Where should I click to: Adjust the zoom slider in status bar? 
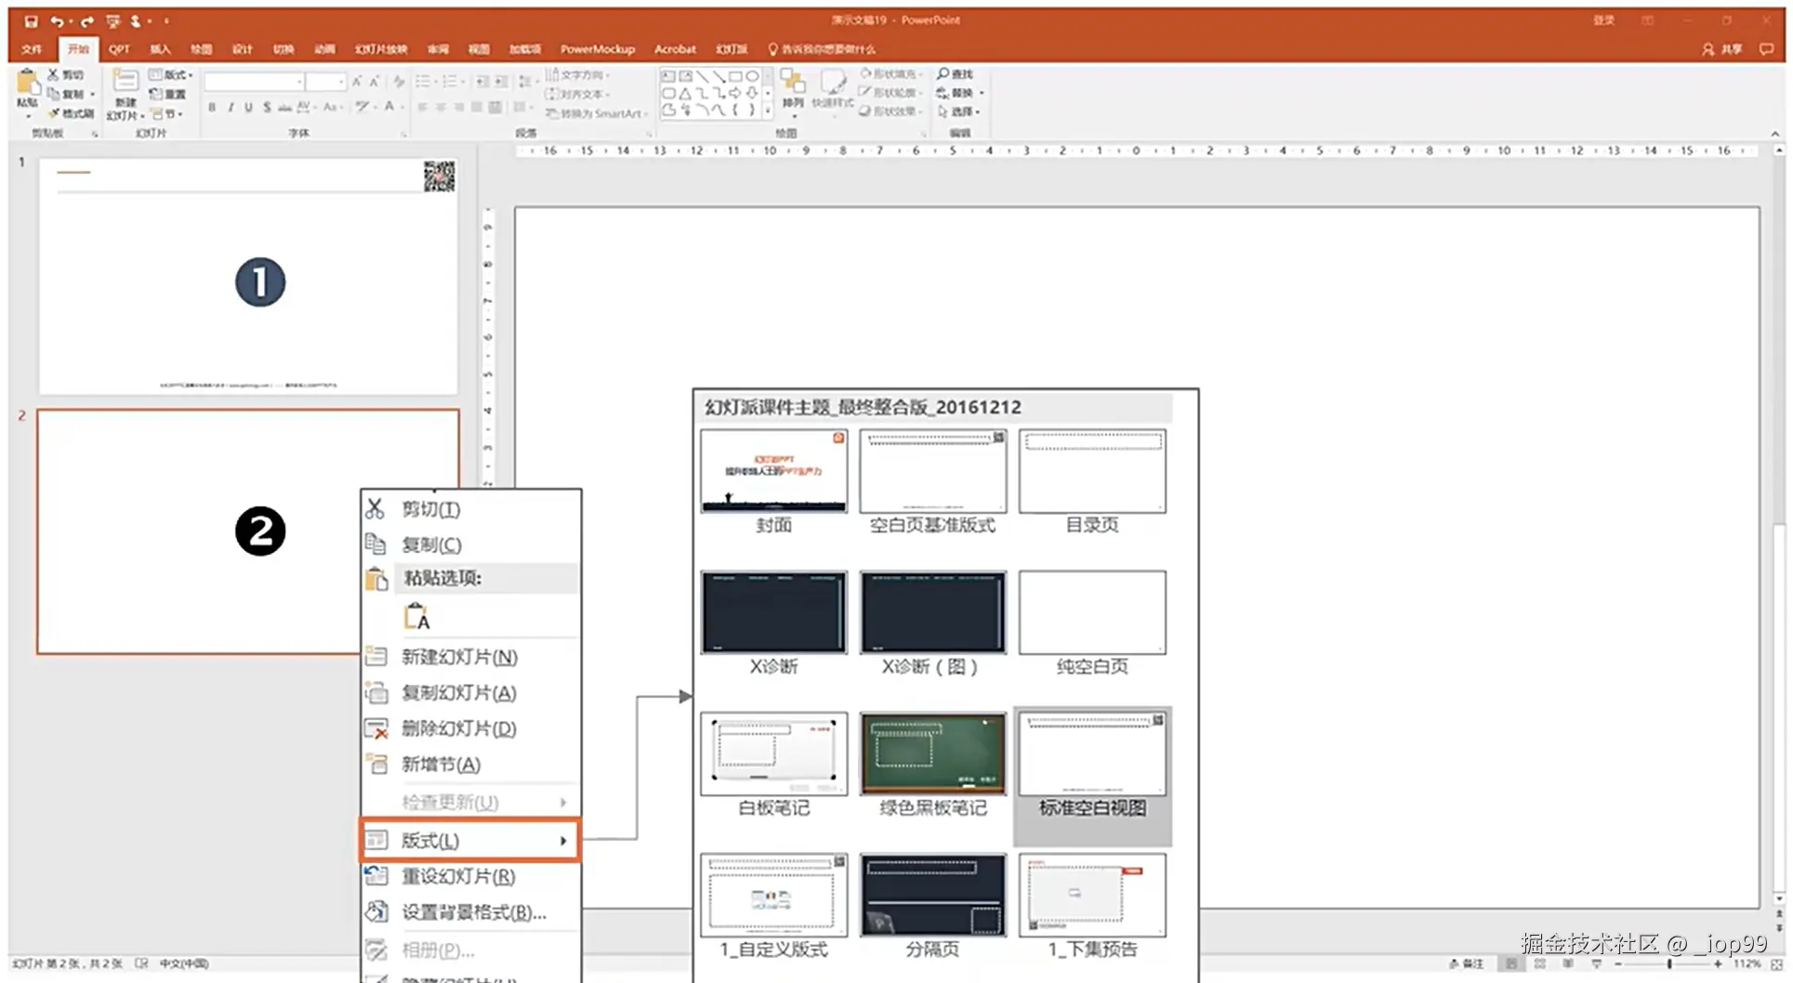1669,964
